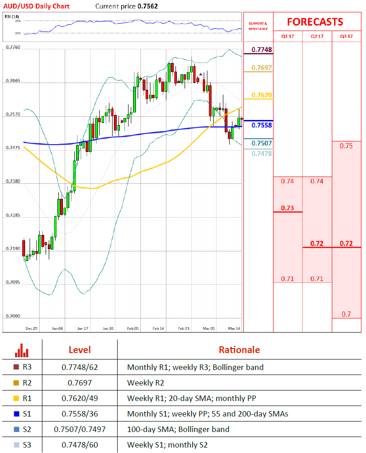Image resolution: width=366 pixels, height=453 pixels.
Task: Click the 0.7748 resistance level marker
Action: coord(262,49)
